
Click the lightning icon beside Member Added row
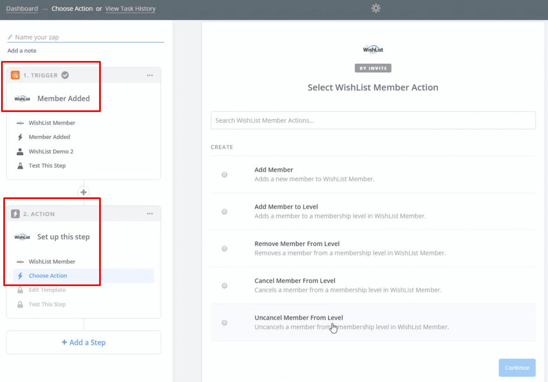pyautogui.click(x=21, y=137)
